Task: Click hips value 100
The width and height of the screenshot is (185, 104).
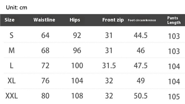Action: tap(77, 66)
